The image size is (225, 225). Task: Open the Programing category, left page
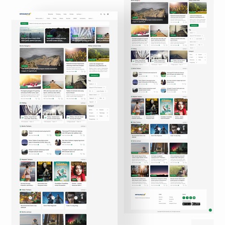pos(93,119)
